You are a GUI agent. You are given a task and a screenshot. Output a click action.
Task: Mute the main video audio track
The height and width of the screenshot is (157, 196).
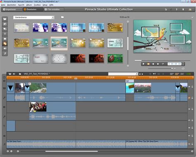[189, 98]
